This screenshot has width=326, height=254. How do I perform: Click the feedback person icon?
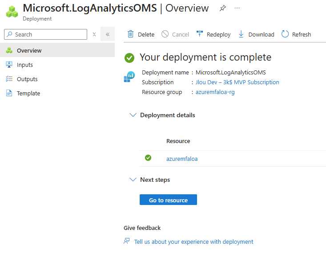pos(126,241)
